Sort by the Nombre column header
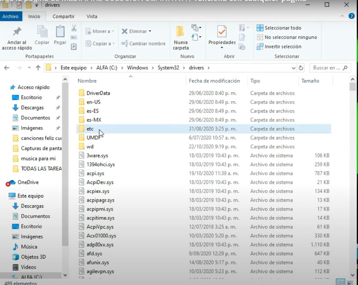Screen dimensions: 358x285 click(x=87, y=81)
